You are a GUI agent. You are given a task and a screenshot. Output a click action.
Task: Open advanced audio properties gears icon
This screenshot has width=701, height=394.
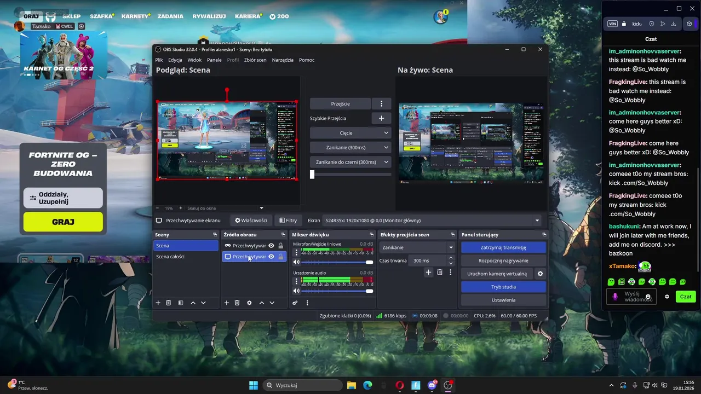click(295, 303)
